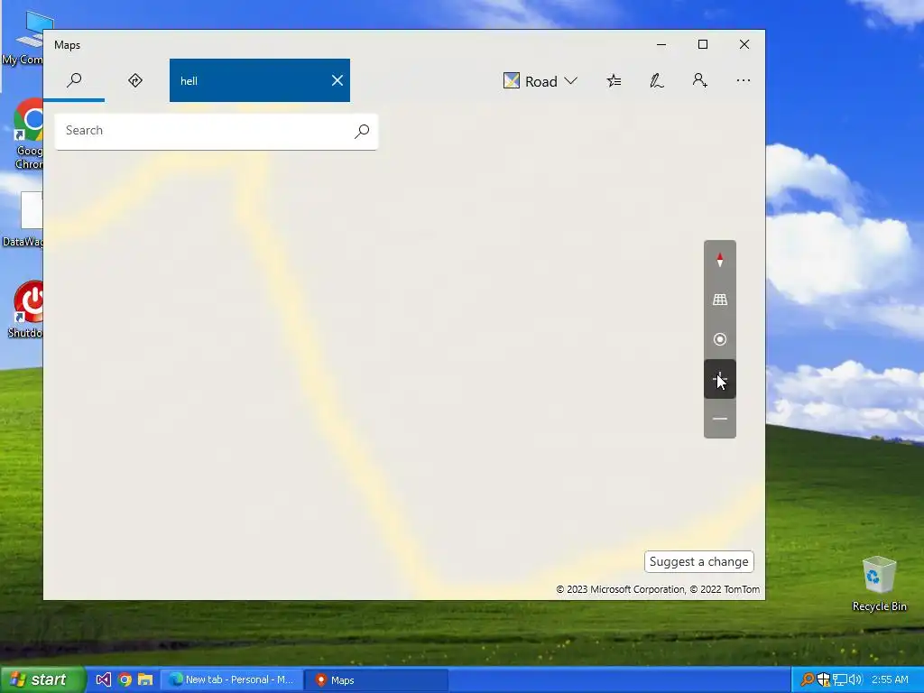Open the Windows start menu

[x=42, y=679]
